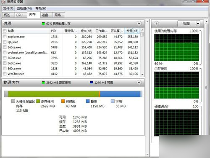The height and width of the screenshot is (158, 210).
Task: Collapse the 物理内存 section
Action: [x=139, y=83]
